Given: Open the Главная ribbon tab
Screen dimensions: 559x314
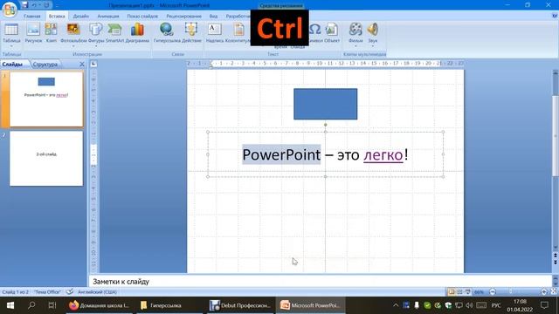Looking at the screenshot, I should pos(32,16).
